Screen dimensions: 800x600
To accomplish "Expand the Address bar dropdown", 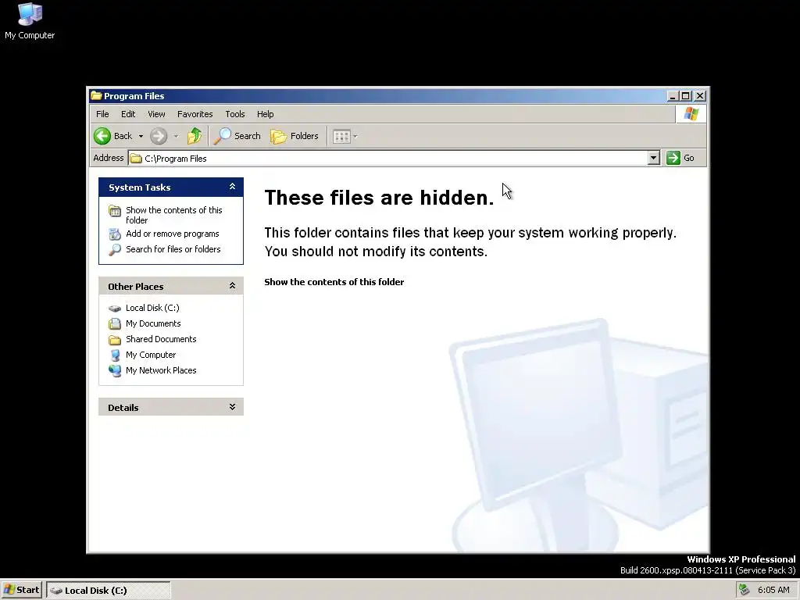I will (654, 158).
